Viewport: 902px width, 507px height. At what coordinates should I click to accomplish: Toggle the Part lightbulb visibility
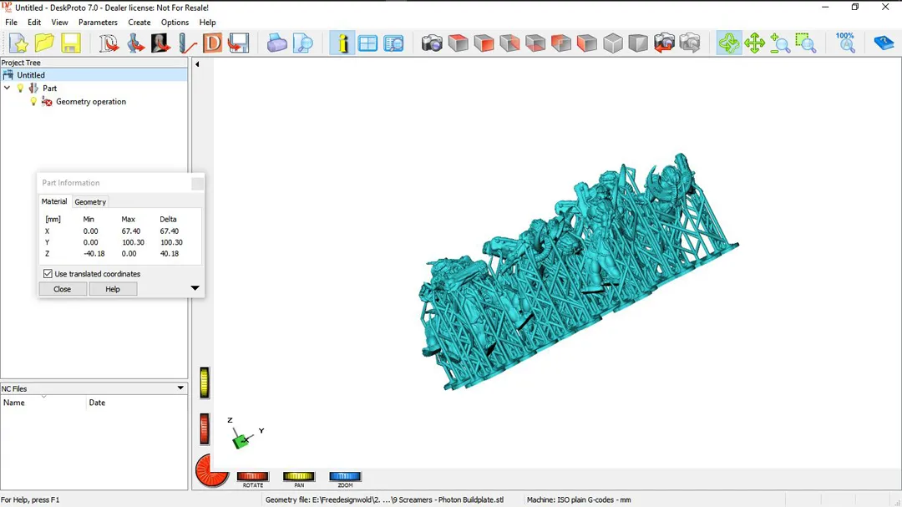(21, 89)
